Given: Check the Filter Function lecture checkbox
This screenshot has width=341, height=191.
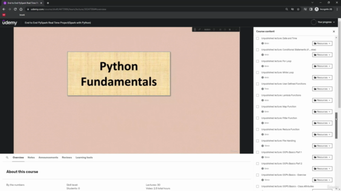Looking at the screenshot, I should click(257, 118).
